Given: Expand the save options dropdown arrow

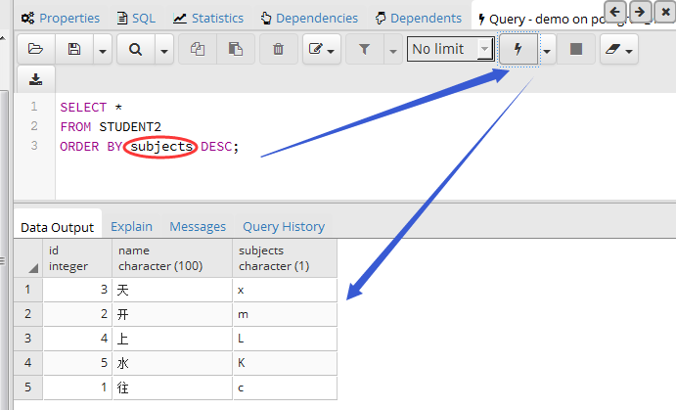Looking at the screenshot, I should (x=103, y=50).
